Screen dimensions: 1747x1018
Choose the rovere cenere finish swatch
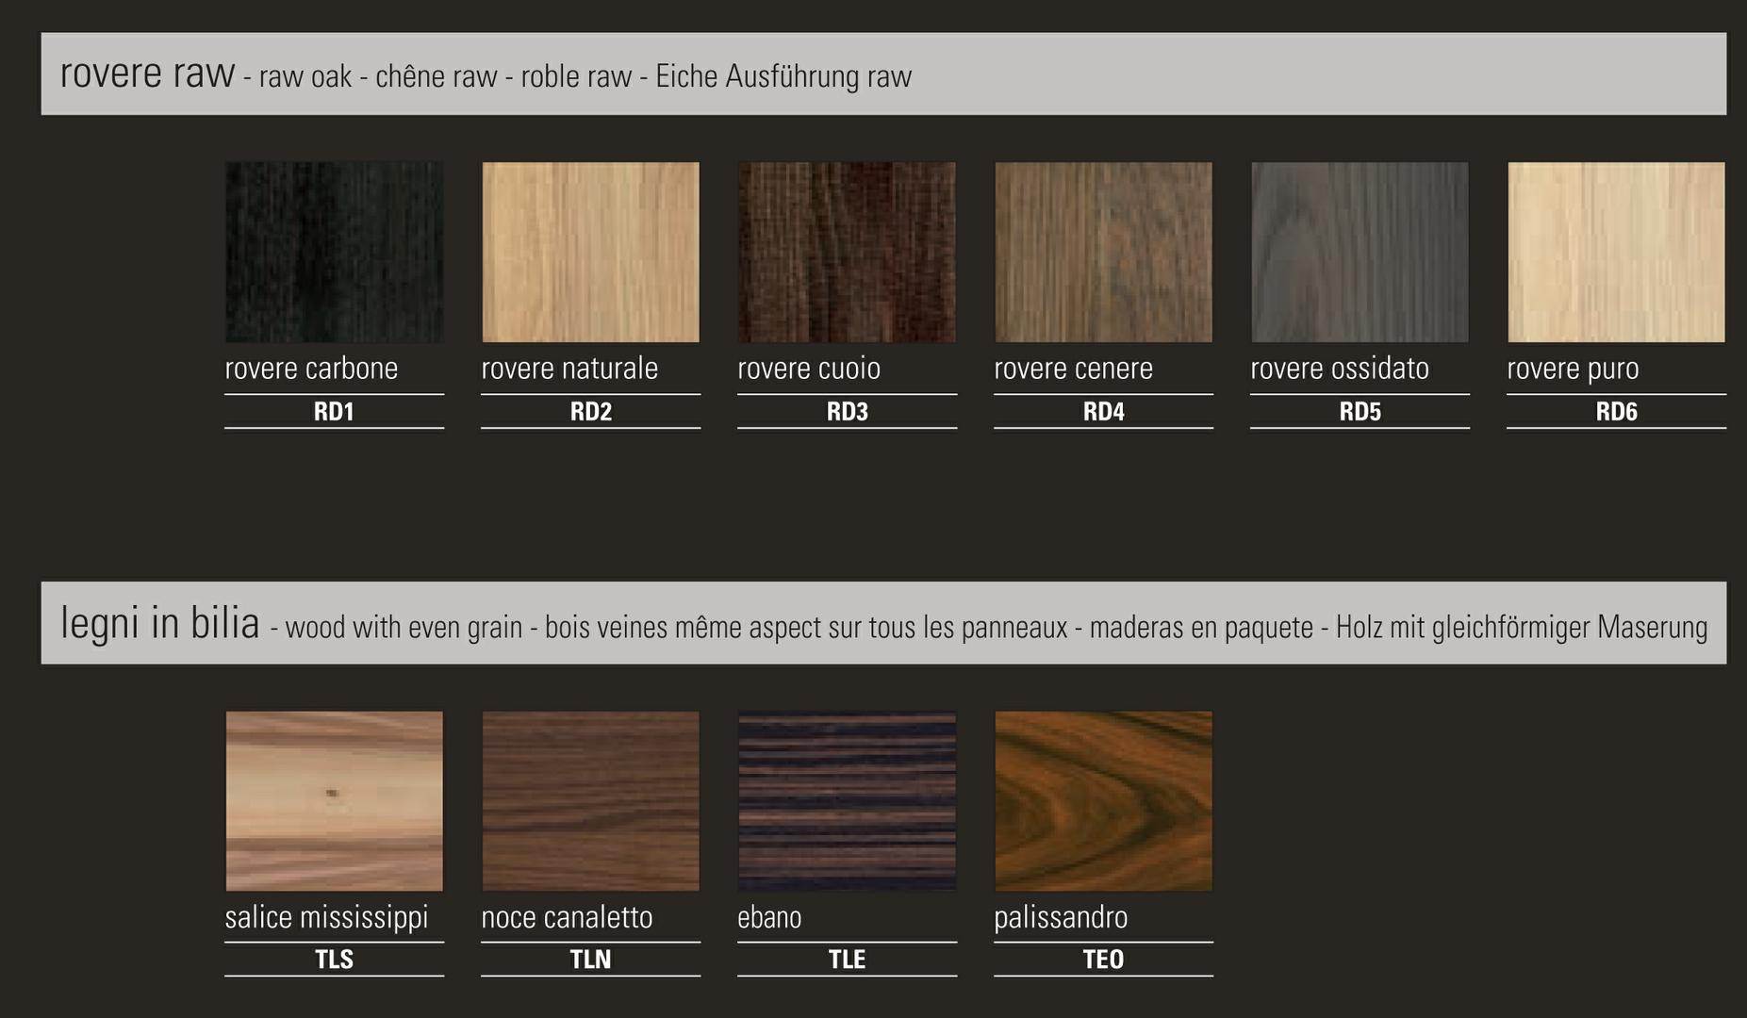coord(1103,252)
